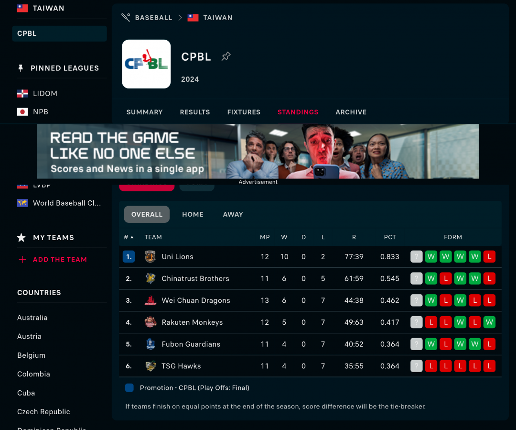This screenshot has width=516, height=430.
Task: Click the position 1 rank badge
Action: 129,257
